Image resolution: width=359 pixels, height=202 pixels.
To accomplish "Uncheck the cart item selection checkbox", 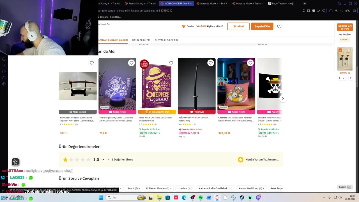I will click(x=340, y=50).
